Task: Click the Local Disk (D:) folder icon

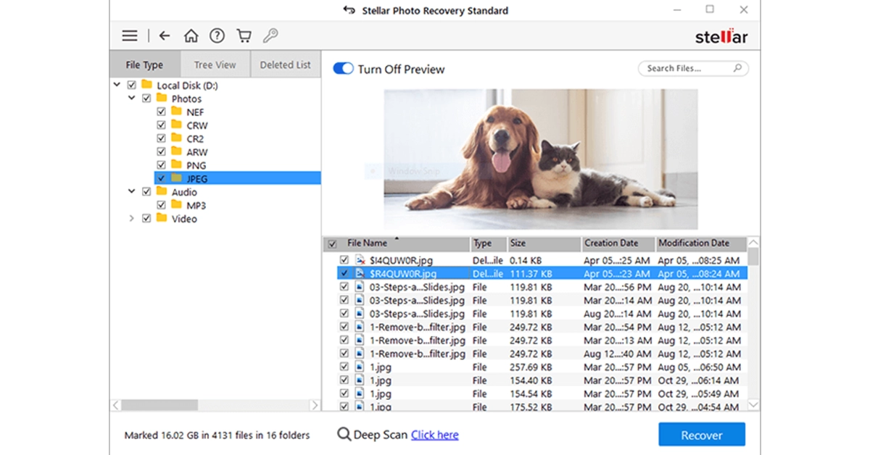Action: point(147,85)
